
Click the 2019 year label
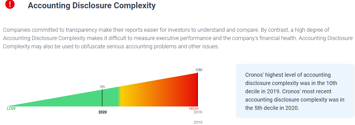tap(198, 122)
